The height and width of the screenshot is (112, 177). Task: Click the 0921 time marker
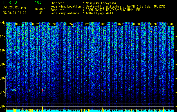[19, 24]
